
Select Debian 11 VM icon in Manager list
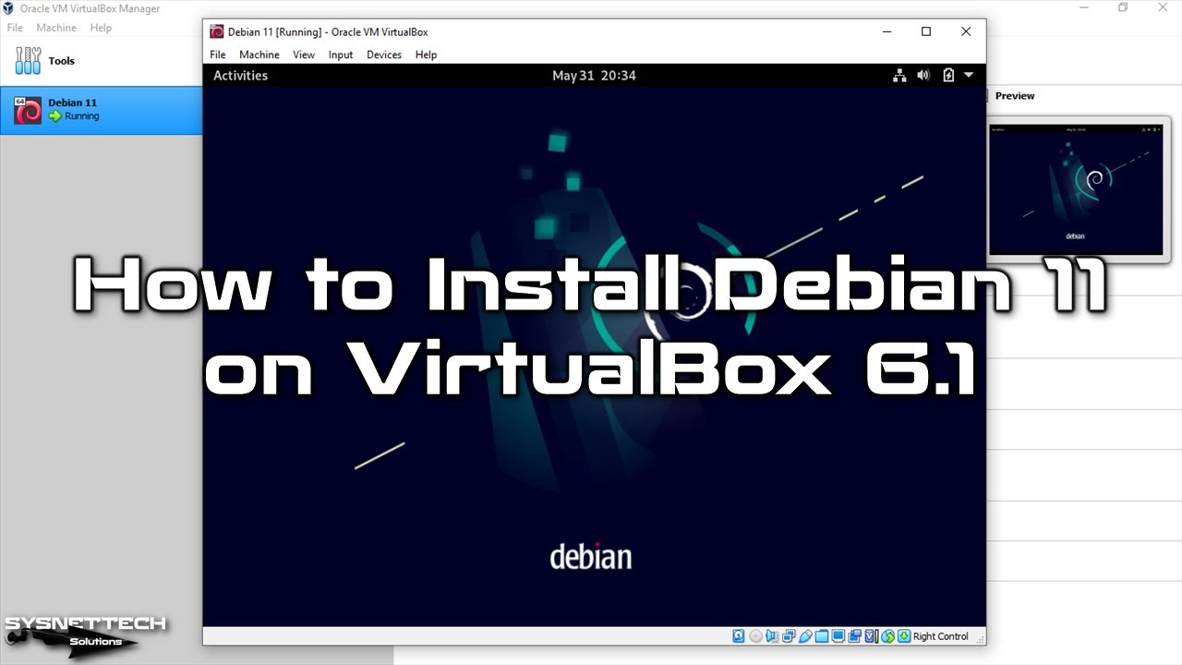coord(28,110)
